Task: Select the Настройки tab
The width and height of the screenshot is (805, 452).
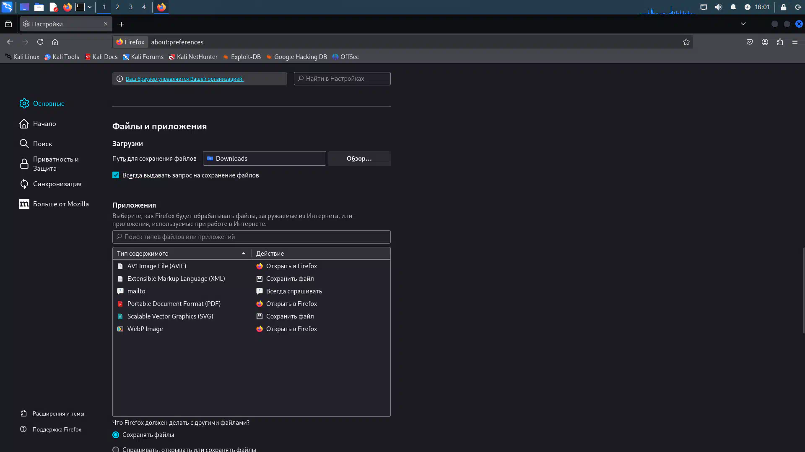Action: 66,24
